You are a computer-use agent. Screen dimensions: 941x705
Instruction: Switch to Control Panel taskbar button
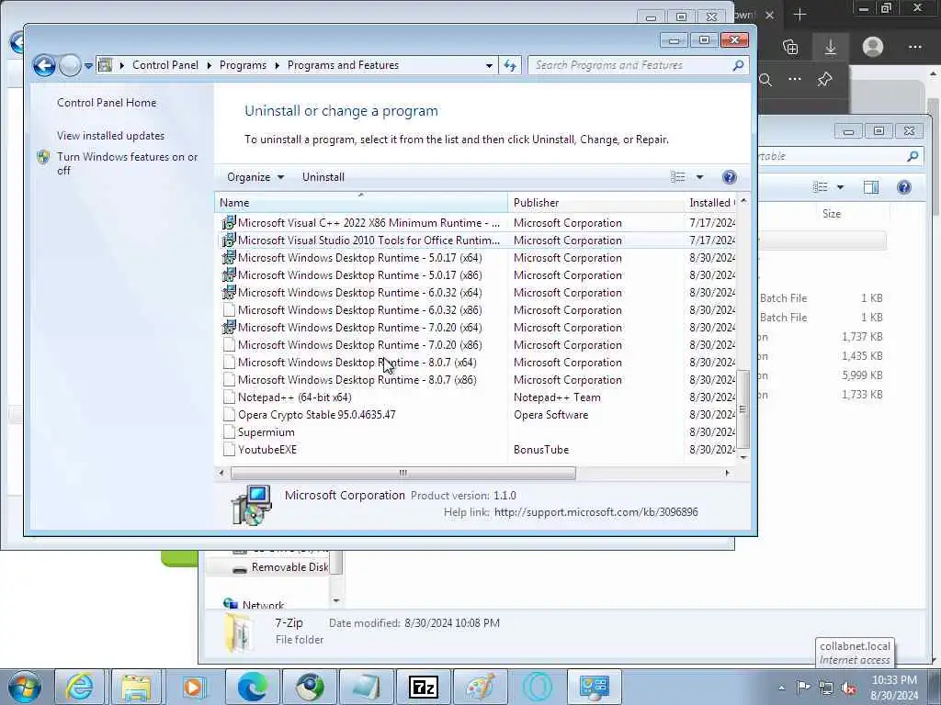(x=595, y=687)
